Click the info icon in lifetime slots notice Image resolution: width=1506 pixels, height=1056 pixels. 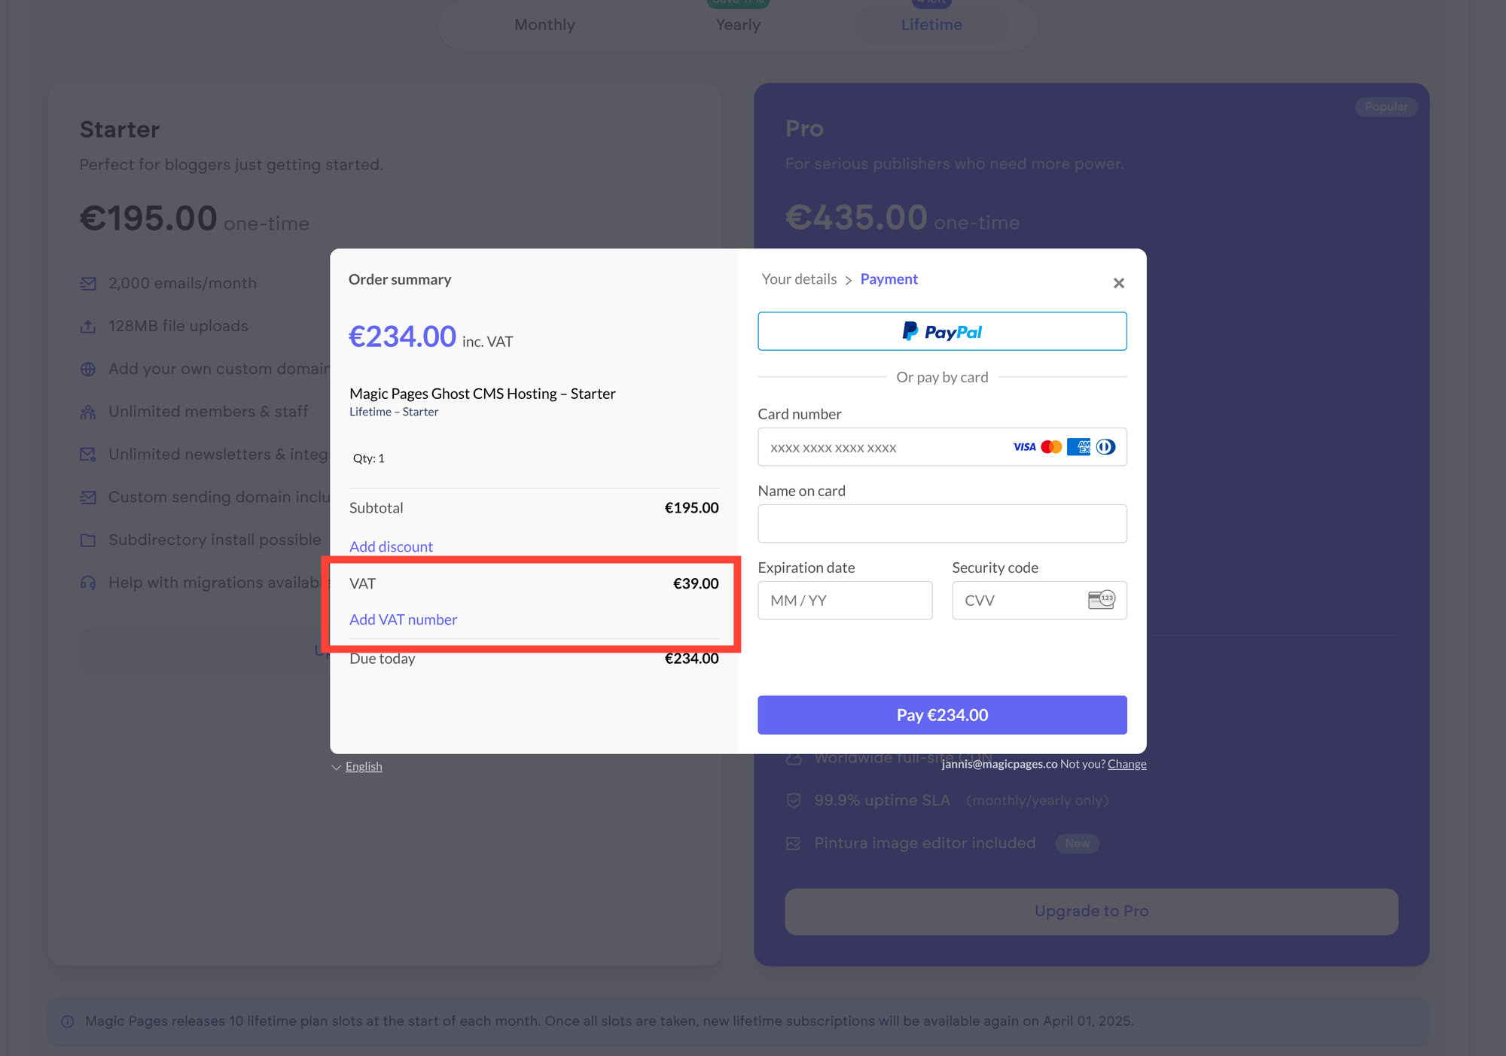pyautogui.click(x=68, y=1021)
